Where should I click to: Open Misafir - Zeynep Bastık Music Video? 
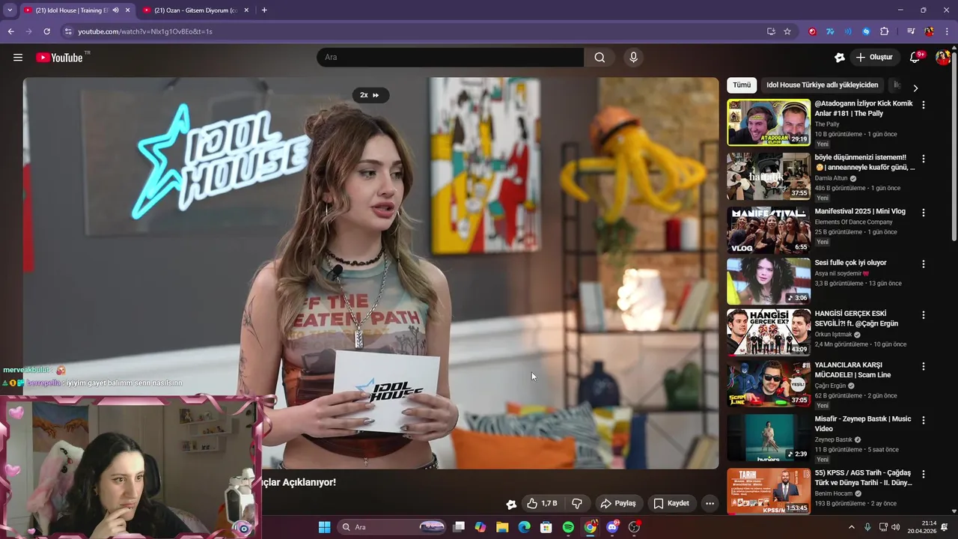pyautogui.click(x=862, y=424)
